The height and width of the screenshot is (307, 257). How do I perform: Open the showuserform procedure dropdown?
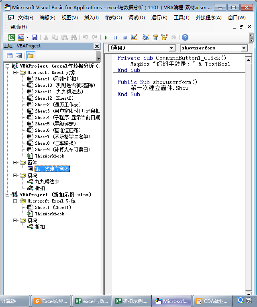(x=244, y=48)
